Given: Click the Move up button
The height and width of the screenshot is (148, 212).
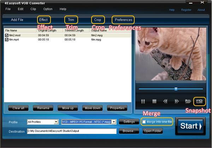Looking at the screenshot, I should 68,108.
